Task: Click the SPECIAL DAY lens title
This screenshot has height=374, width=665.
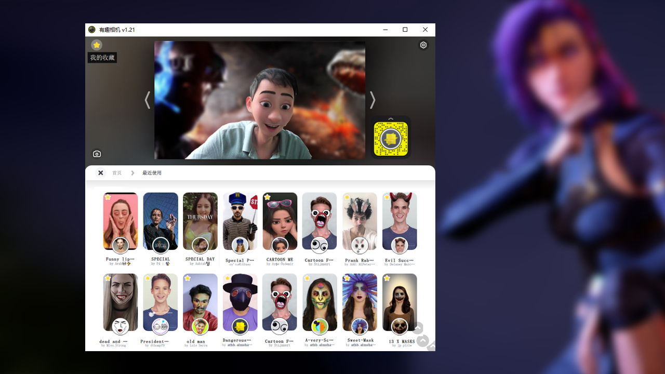Action: (x=200, y=259)
